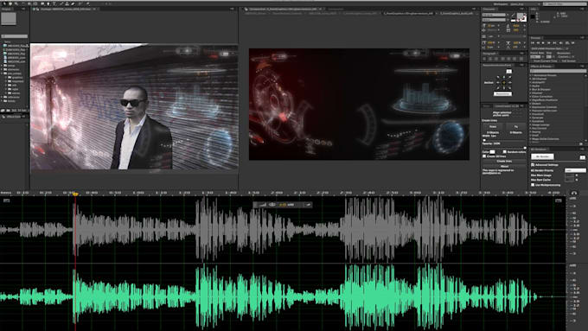Click headphones icon above waveform meter
588x331 pixels.
(574, 193)
